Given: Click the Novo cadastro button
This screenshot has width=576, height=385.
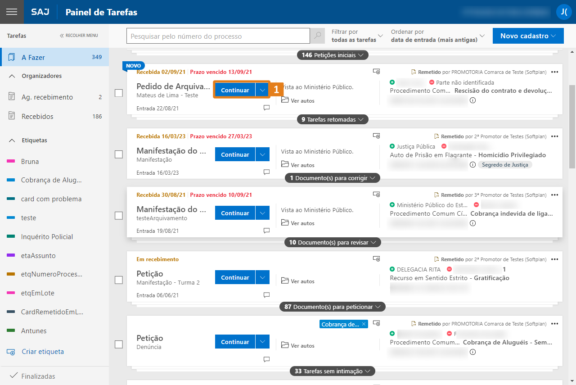Looking at the screenshot, I should click(528, 36).
